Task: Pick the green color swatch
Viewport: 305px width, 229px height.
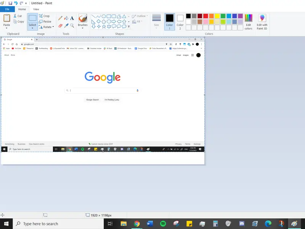Action: pos(223,16)
